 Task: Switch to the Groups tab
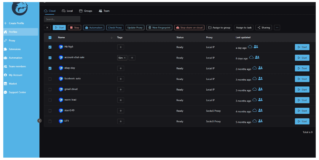coord(86,11)
